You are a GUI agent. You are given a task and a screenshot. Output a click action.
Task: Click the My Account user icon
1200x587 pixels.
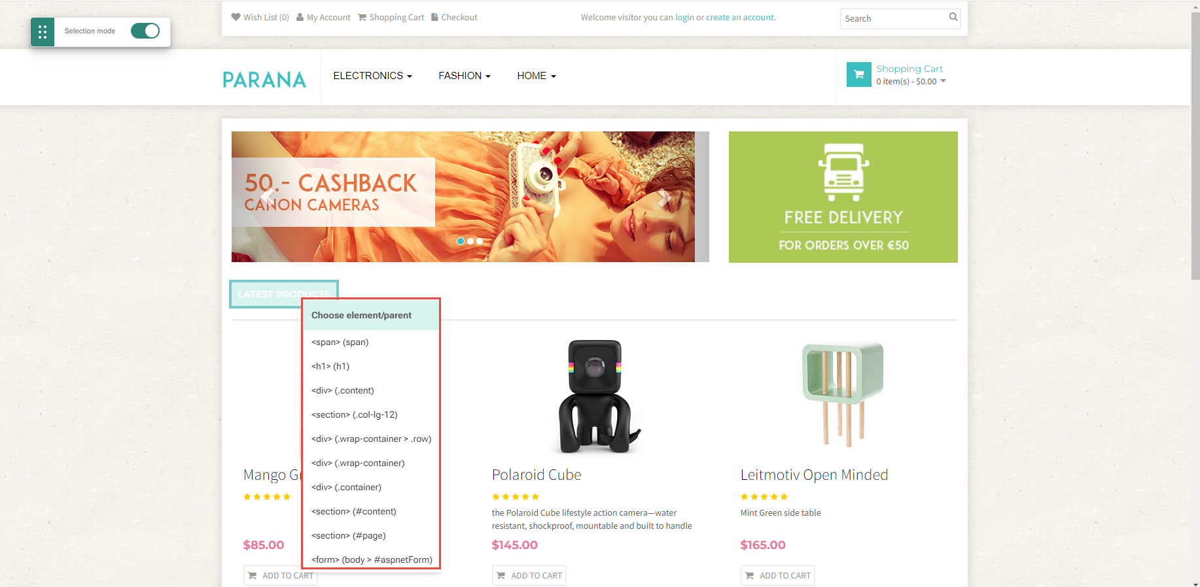(x=300, y=18)
